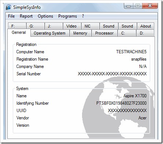Open the Options menu
163x144 pixels.
tap(45, 16)
